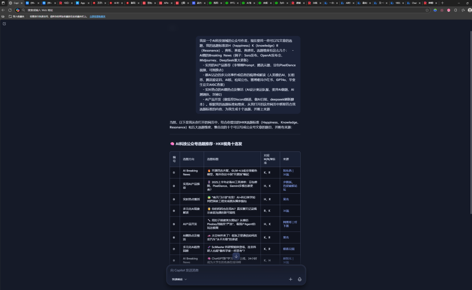
Task: Open a new browser tab with plus
Action: tap(442, 3)
